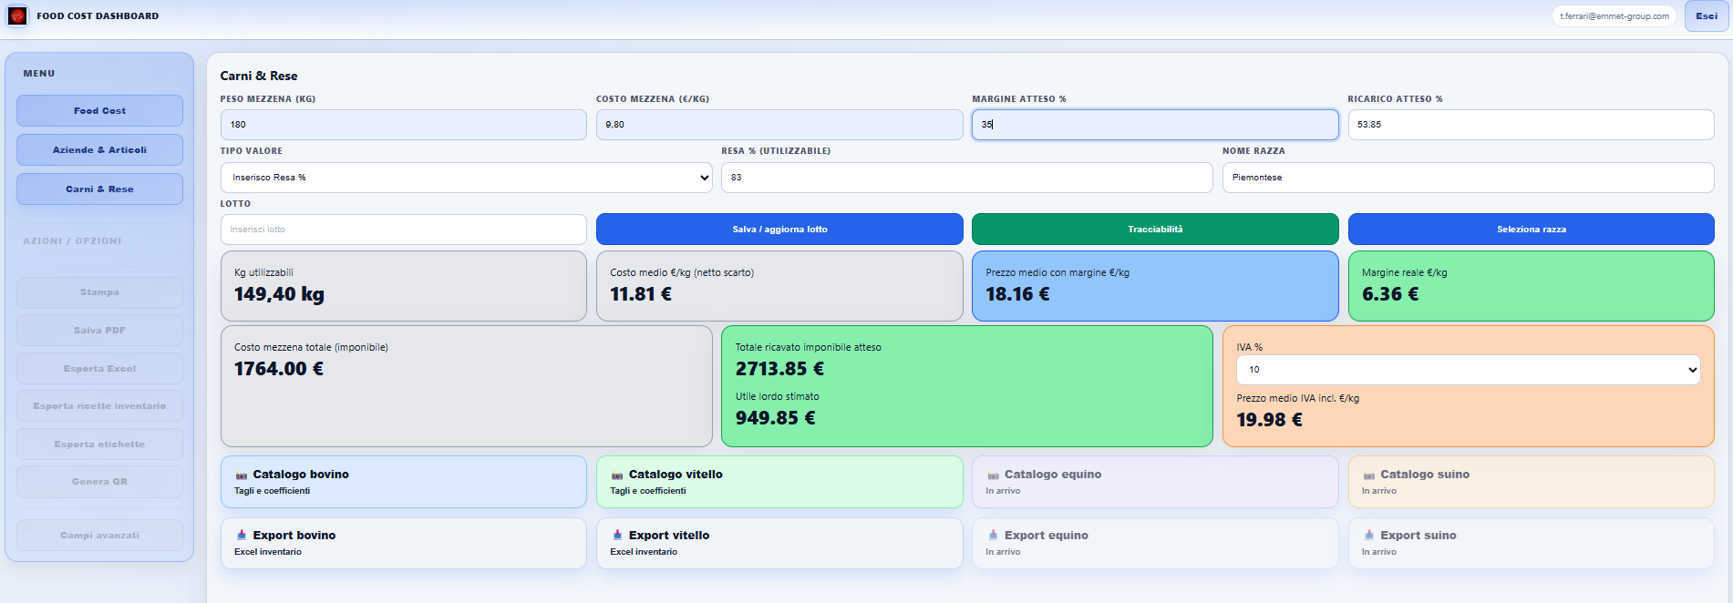Click the Catalogo vitello card icon
The height and width of the screenshot is (603, 1733).
click(617, 475)
